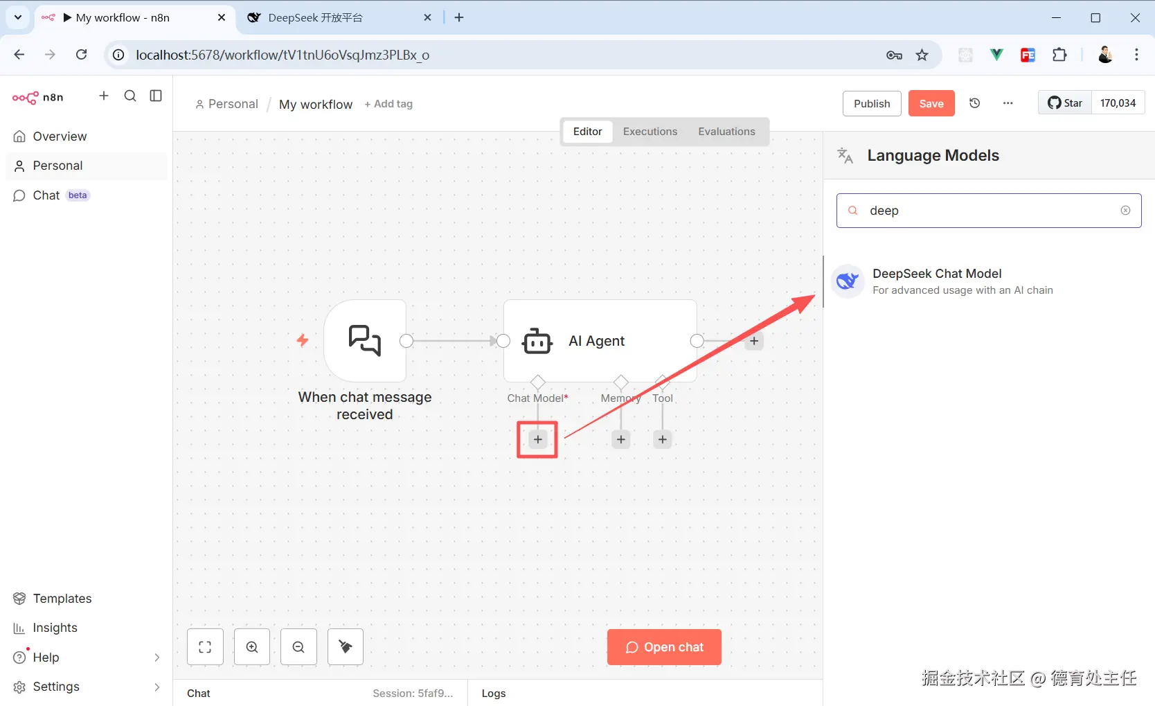Open the password manager key icon
1155x706 pixels.
click(894, 55)
